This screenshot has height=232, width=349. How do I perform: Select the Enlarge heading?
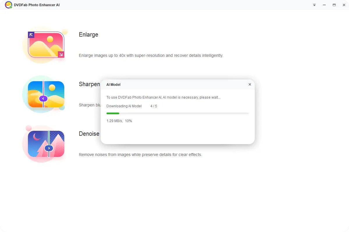coord(88,35)
